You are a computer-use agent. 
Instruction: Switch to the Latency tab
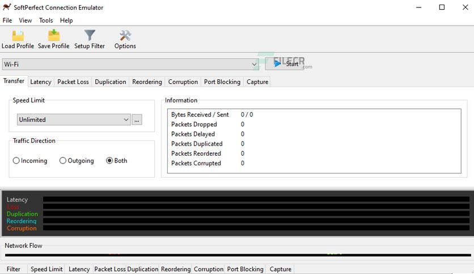41,82
